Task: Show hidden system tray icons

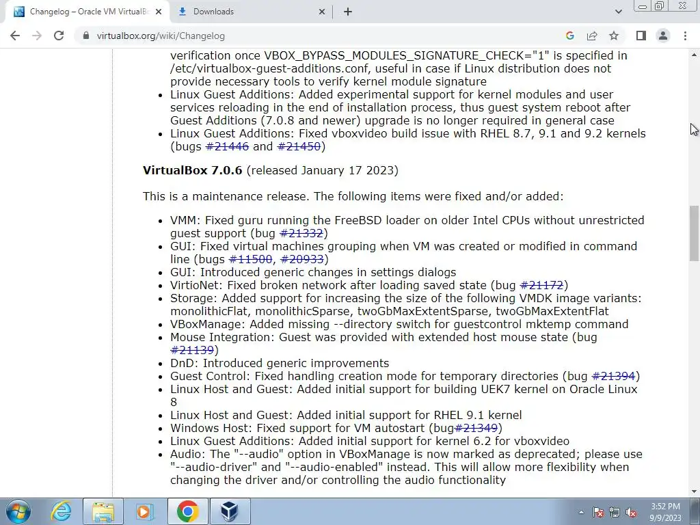Action: pos(581,512)
